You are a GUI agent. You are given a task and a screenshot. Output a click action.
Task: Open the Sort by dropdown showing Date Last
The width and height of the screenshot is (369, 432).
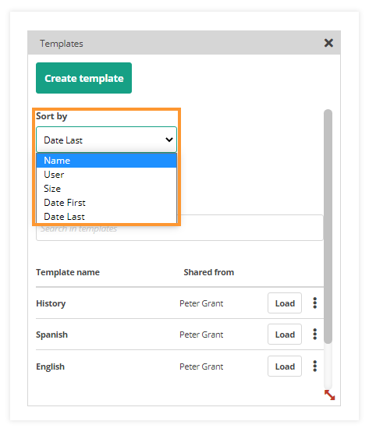click(106, 140)
